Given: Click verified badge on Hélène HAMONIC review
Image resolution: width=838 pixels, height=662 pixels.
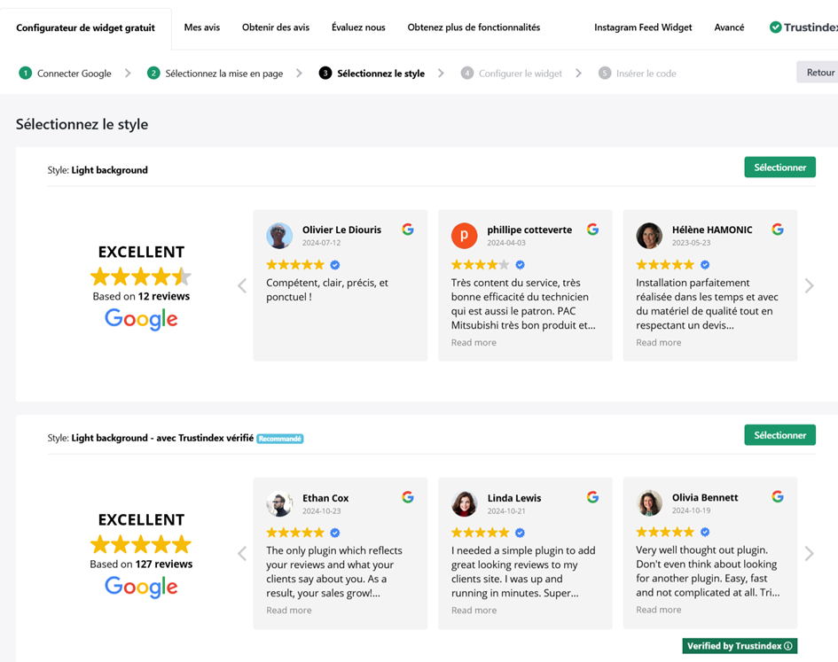Looking at the screenshot, I should click(705, 265).
